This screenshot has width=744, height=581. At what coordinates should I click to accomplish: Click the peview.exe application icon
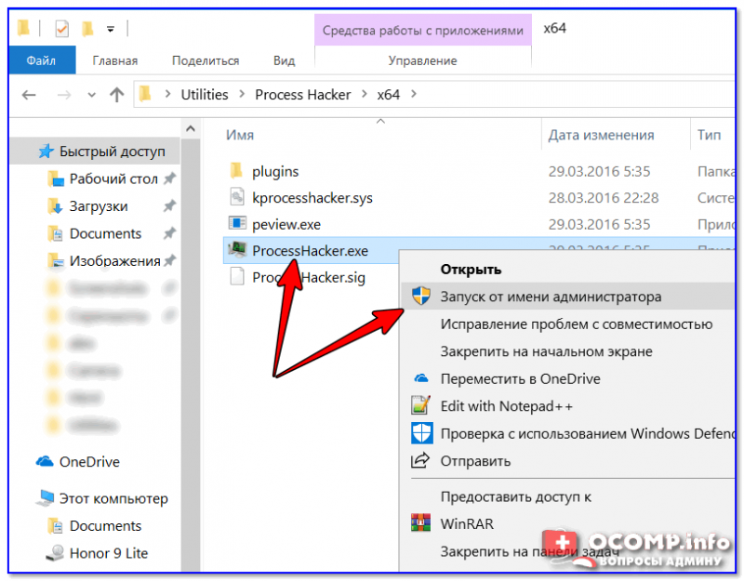[237, 223]
